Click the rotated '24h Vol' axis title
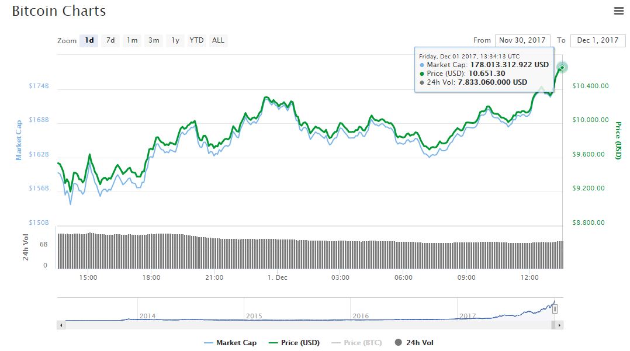 [x=25, y=248]
